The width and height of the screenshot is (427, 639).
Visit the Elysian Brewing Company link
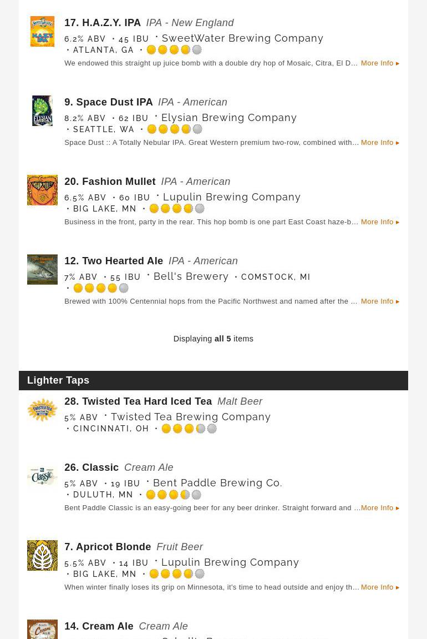coord(229,118)
